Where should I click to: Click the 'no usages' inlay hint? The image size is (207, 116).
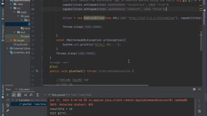click(x=55, y=63)
